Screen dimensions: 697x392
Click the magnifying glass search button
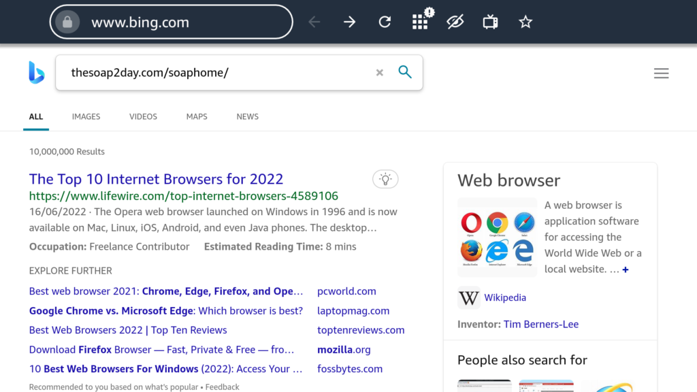point(405,72)
